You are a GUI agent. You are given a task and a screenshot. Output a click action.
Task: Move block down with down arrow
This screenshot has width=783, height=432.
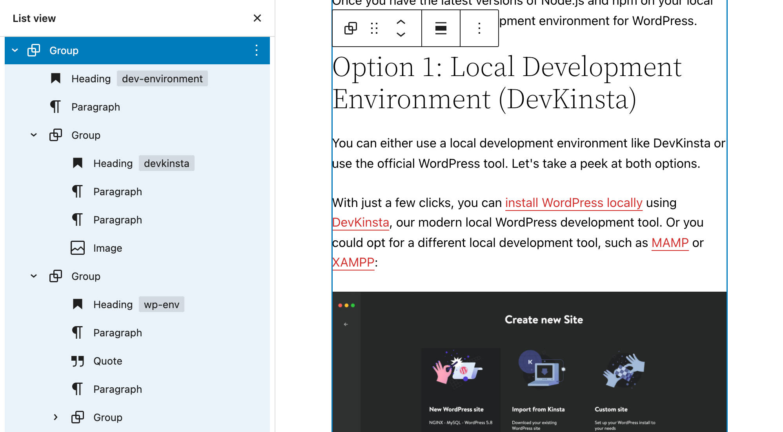coord(401,34)
